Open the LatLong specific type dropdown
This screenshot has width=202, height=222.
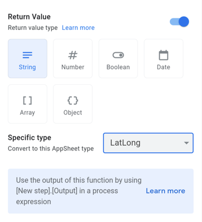click(148, 143)
